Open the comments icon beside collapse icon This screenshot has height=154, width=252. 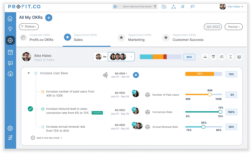tap(239, 57)
